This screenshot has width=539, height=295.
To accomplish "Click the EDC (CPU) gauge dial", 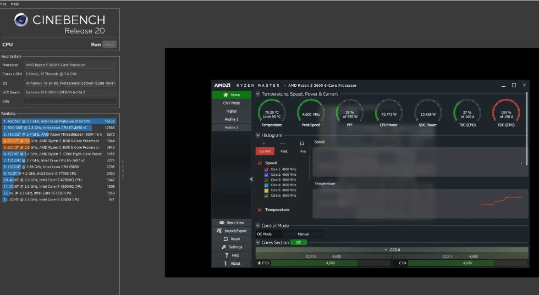I will coord(506,110).
